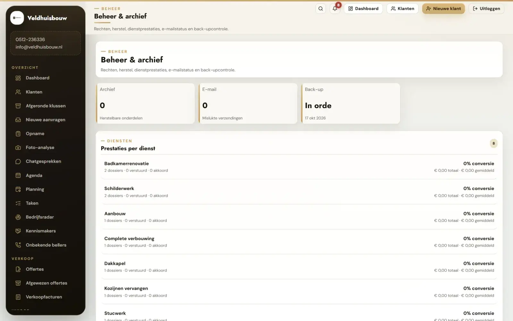Click the Dashboard grid icon in sidebar
This screenshot has width=513, height=321.
click(x=18, y=78)
